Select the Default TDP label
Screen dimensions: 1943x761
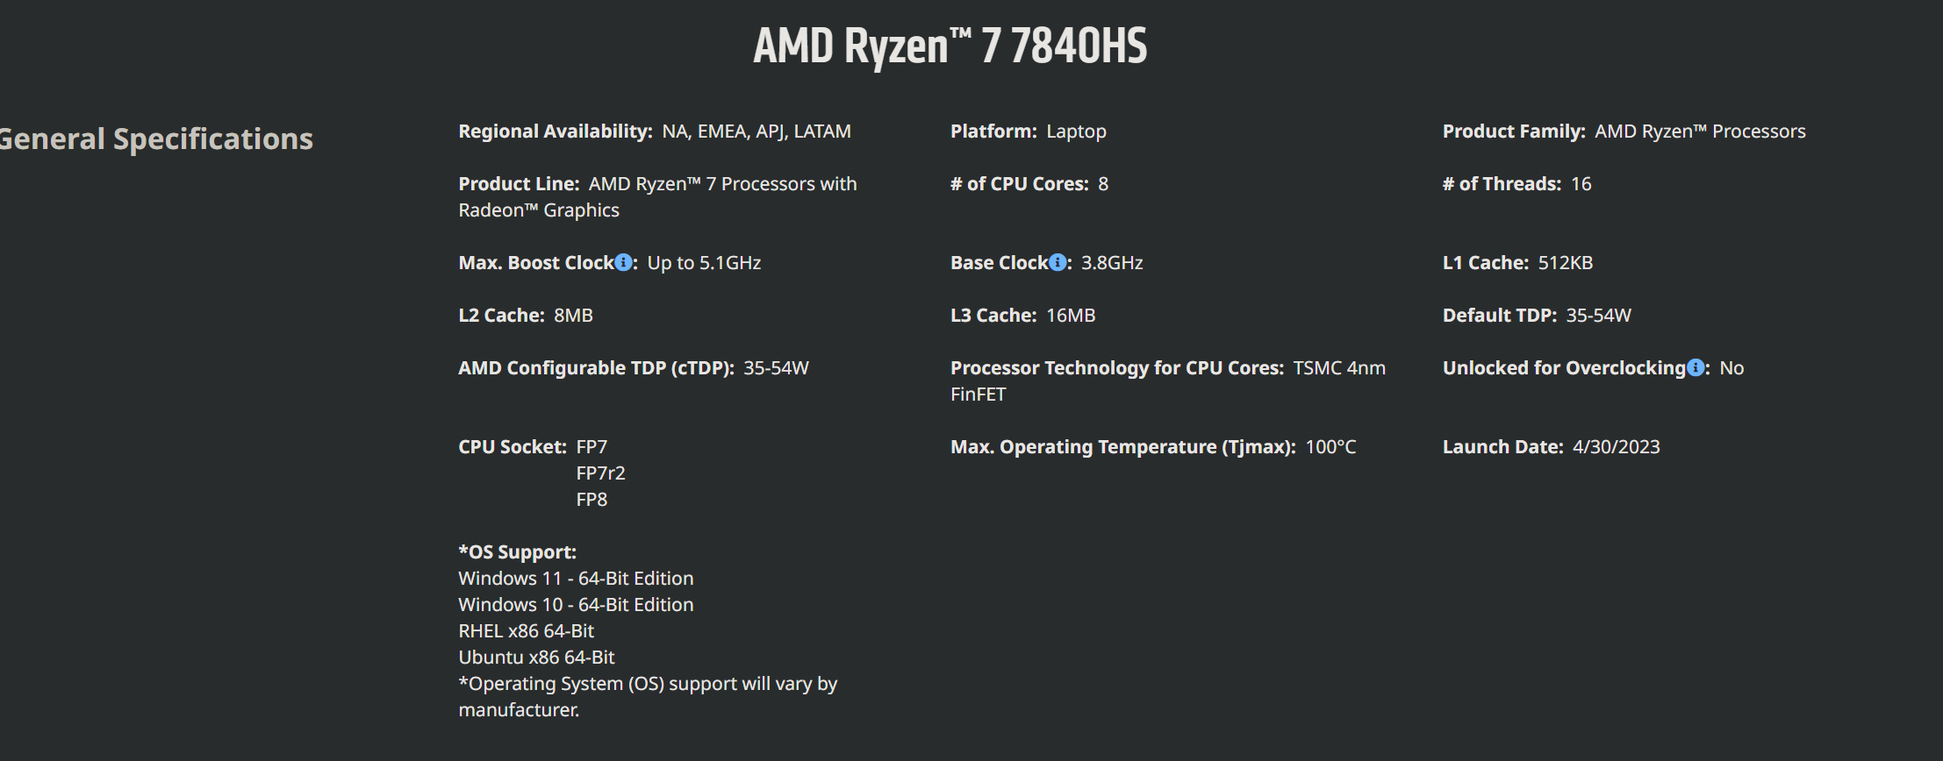[x=1499, y=316]
